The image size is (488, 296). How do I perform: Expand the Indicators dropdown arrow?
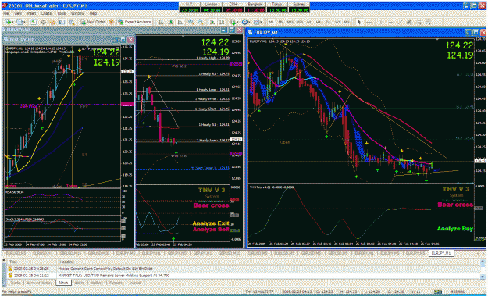pyautogui.click(x=237, y=22)
